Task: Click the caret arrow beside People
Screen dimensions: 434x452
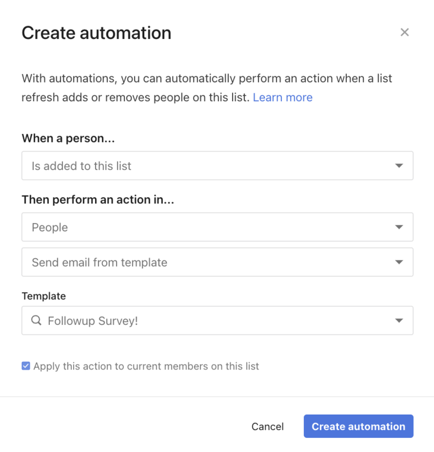Action: 399,227
